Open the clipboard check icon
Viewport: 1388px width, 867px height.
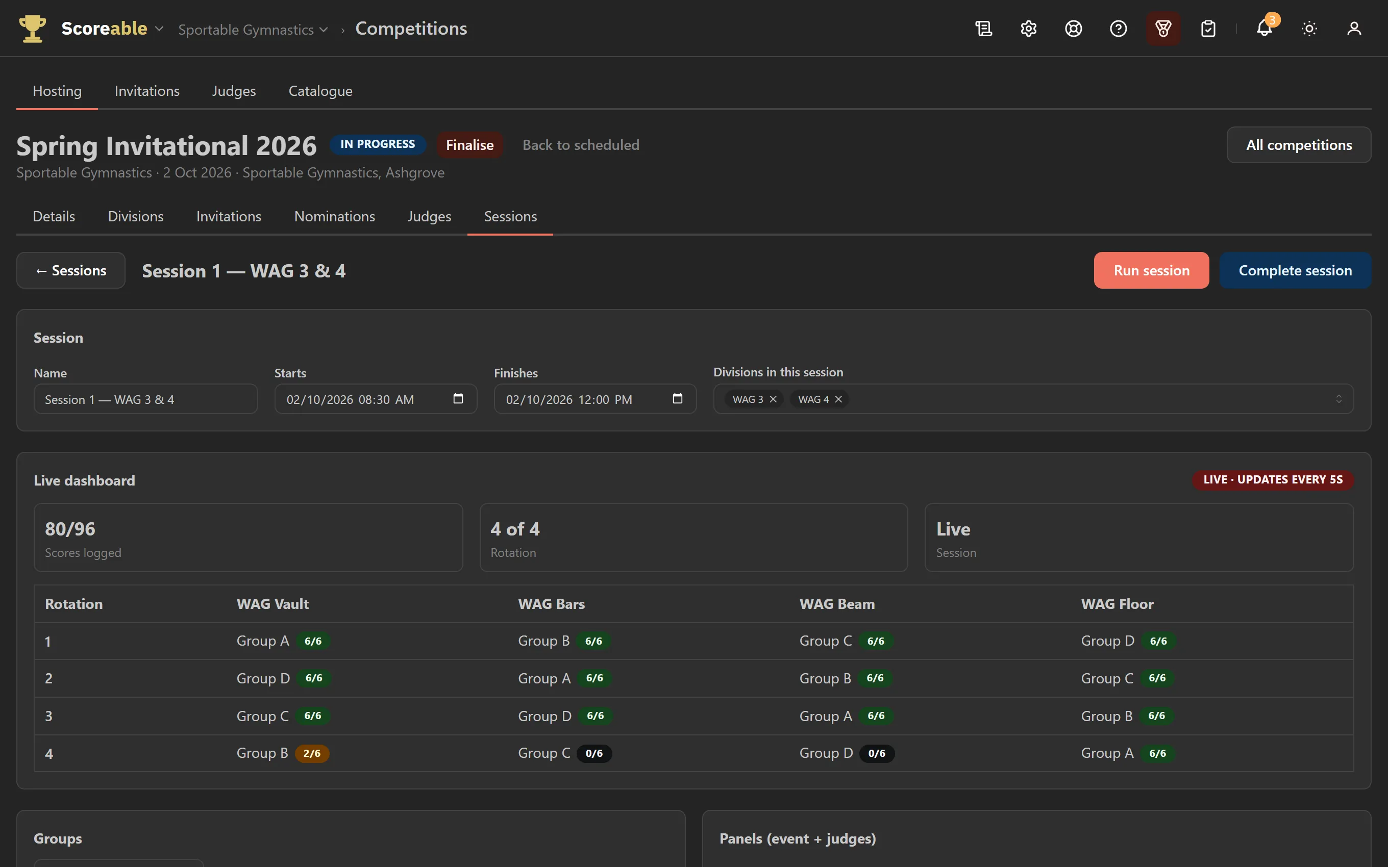tap(1208, 29)
